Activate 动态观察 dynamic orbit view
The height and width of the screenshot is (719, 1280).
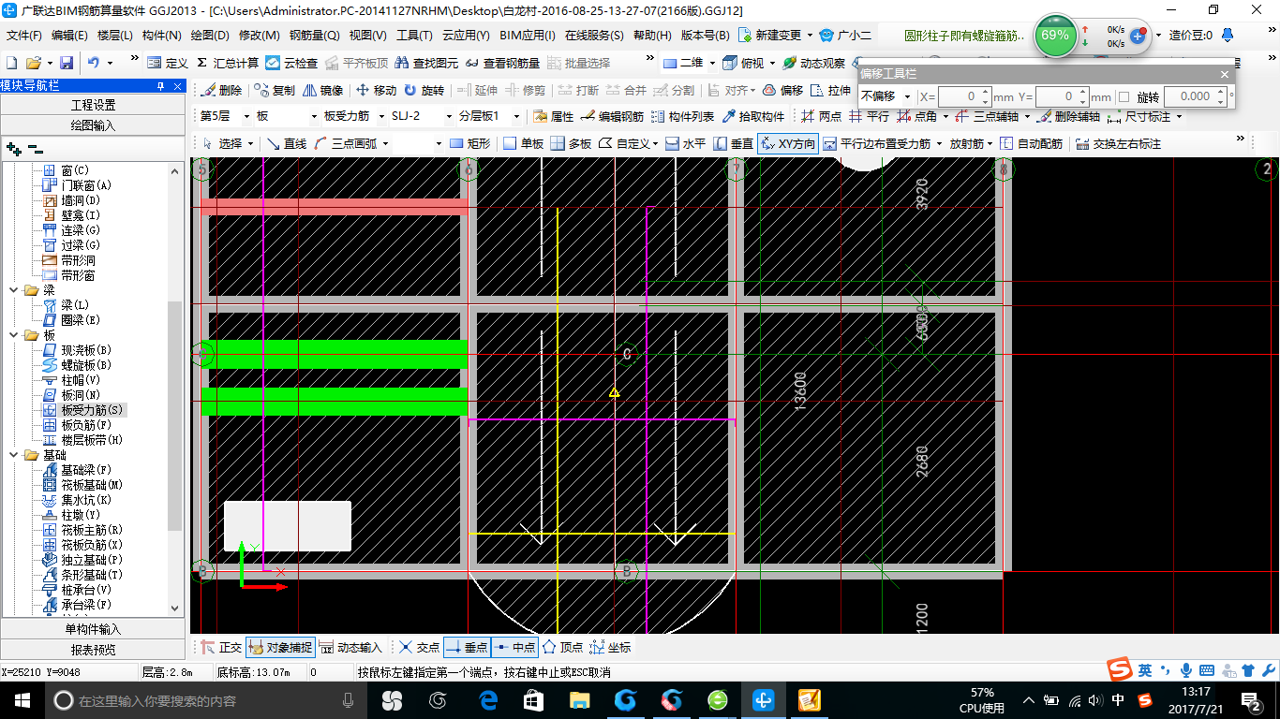pyautogui.click(x=813, y=63)
